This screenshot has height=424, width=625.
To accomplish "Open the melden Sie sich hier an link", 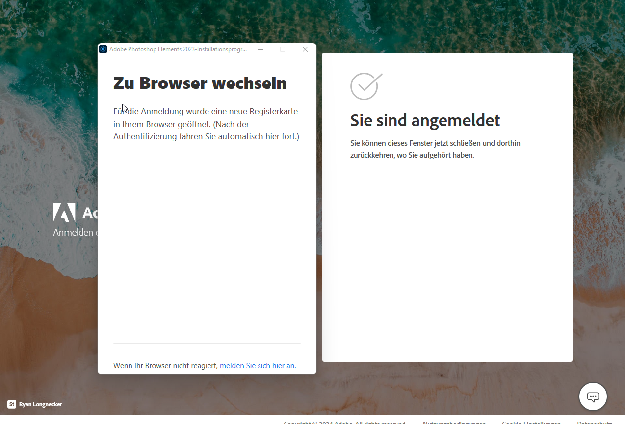I will point(258,365).
